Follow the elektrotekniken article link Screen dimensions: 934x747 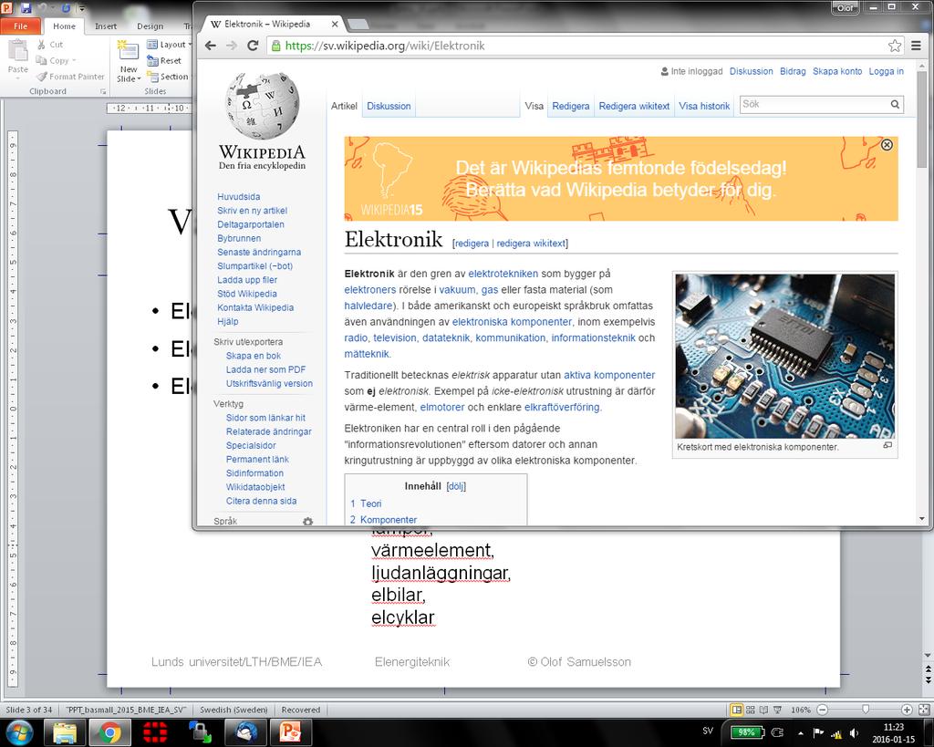coord(503,274)
